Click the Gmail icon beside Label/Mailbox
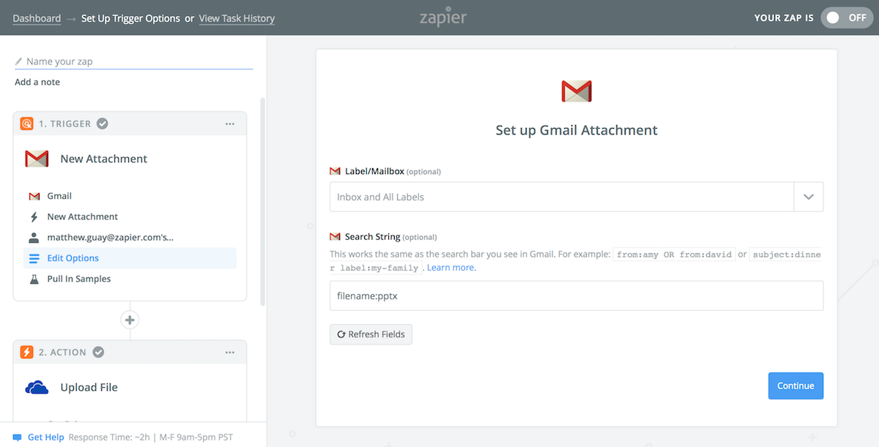Viewport: 879px width, 447px height. [x=335, y=171]
